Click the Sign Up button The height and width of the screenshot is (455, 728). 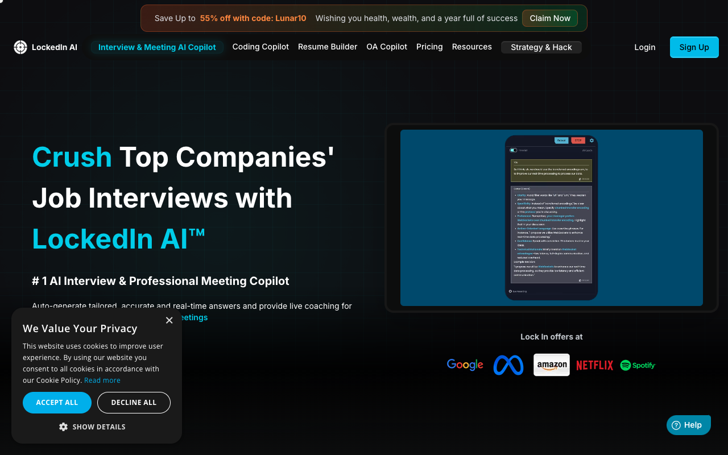click(694, 47)
